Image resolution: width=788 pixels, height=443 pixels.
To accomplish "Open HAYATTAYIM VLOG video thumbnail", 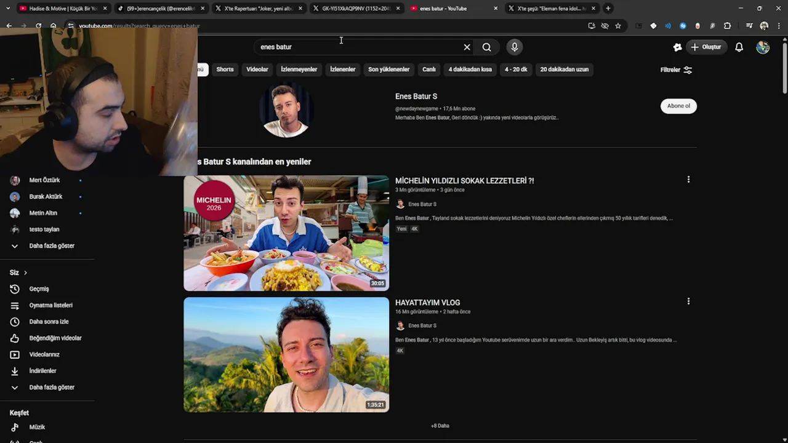I will pyautogui.click(x=286, y=354).
